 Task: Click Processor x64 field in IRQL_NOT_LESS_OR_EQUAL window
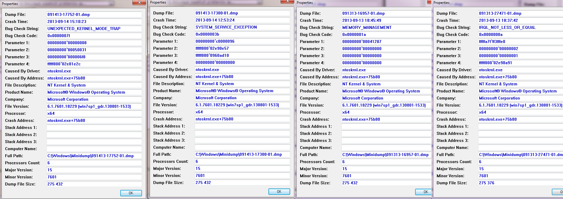pyautogui.click(x=521, y=112)
